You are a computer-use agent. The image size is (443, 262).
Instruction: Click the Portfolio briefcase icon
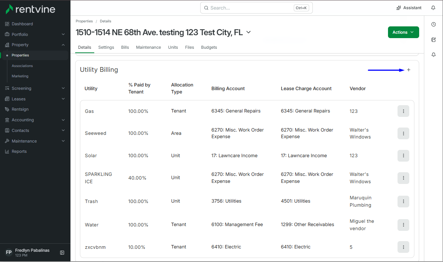coord(7,34)
